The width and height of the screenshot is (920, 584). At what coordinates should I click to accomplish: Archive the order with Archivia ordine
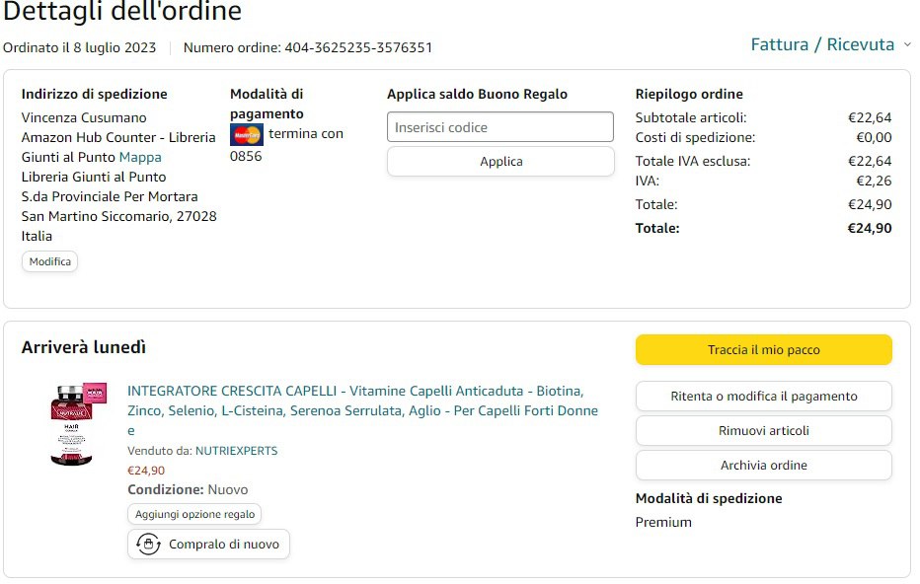(x=763, y=466)
